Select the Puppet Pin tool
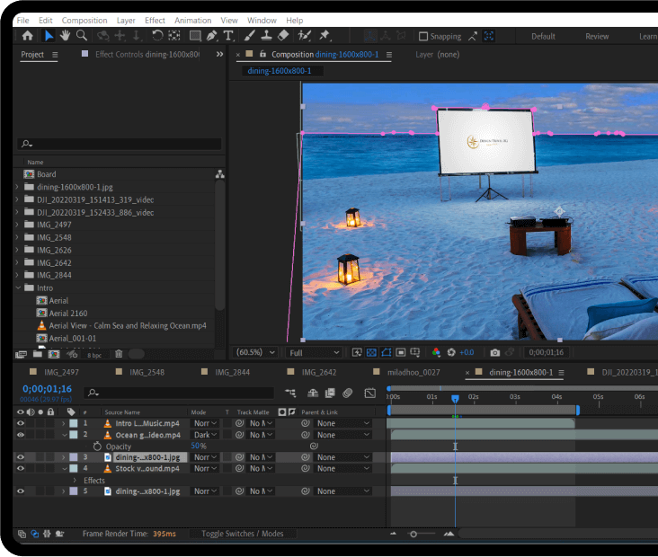The width and height of the screenshot is (658, 557). 325,36
